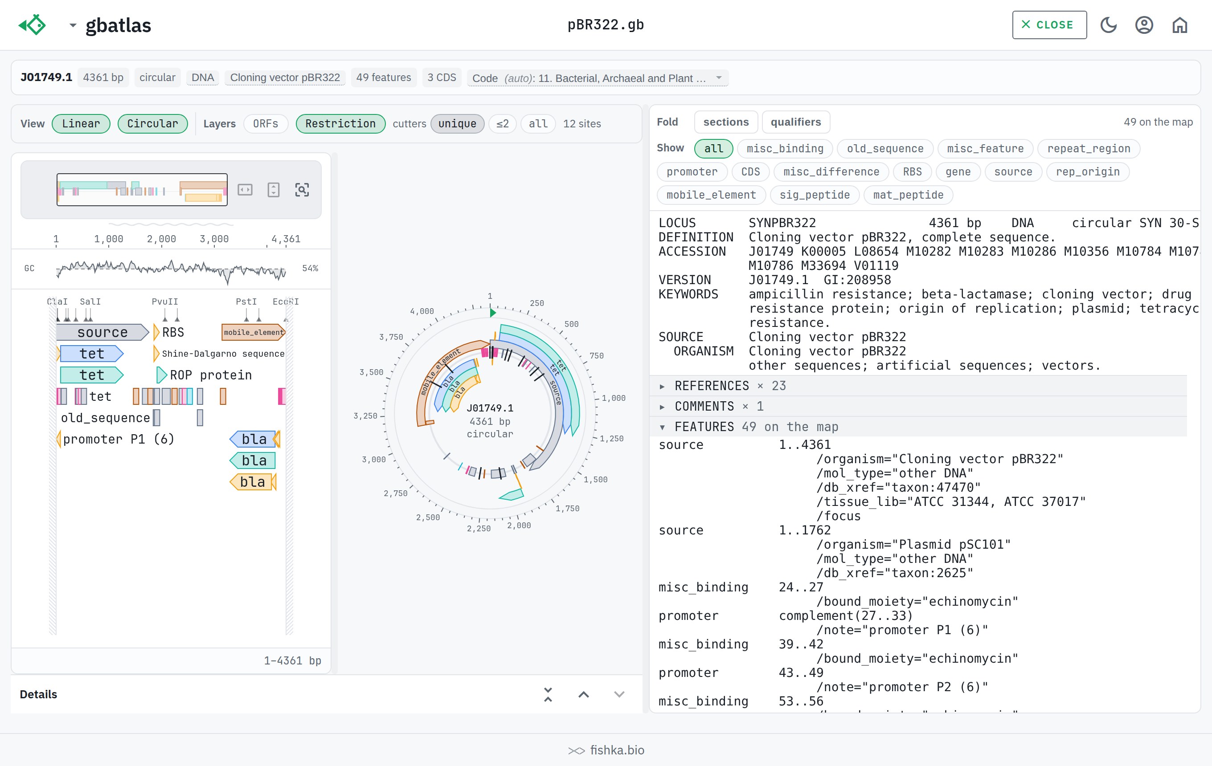Click the minimap overview thumbnail
1212x766 pixels.
[142, 190]
